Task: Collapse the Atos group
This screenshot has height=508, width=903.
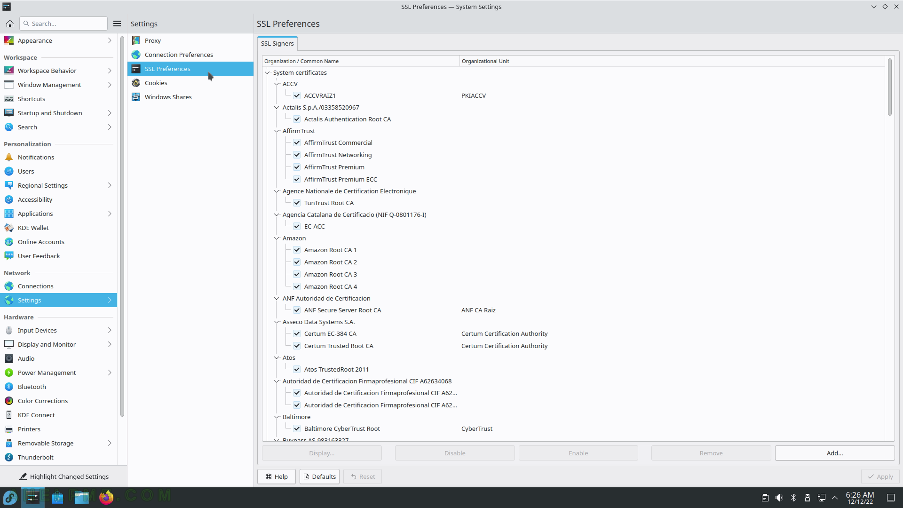Action: click(277, 357)
